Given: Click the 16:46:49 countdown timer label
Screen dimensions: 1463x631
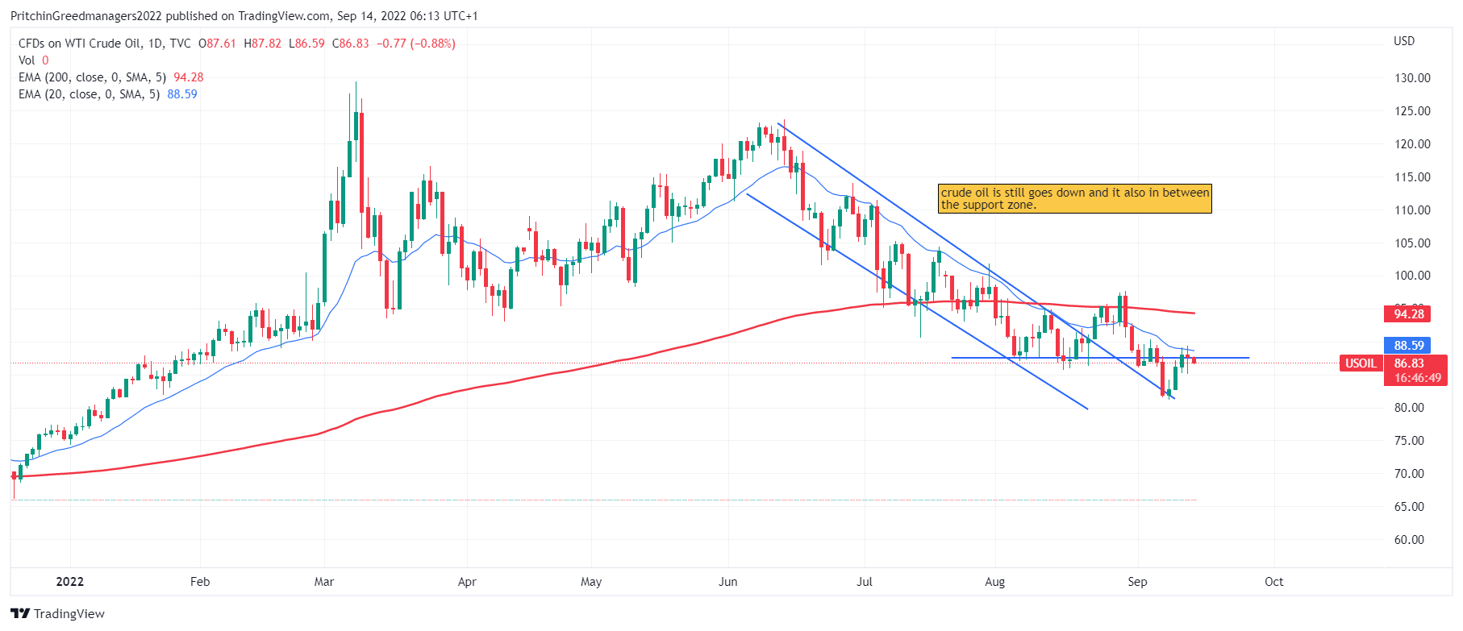Looking at the screenshot, I should tap(1418, 378).
